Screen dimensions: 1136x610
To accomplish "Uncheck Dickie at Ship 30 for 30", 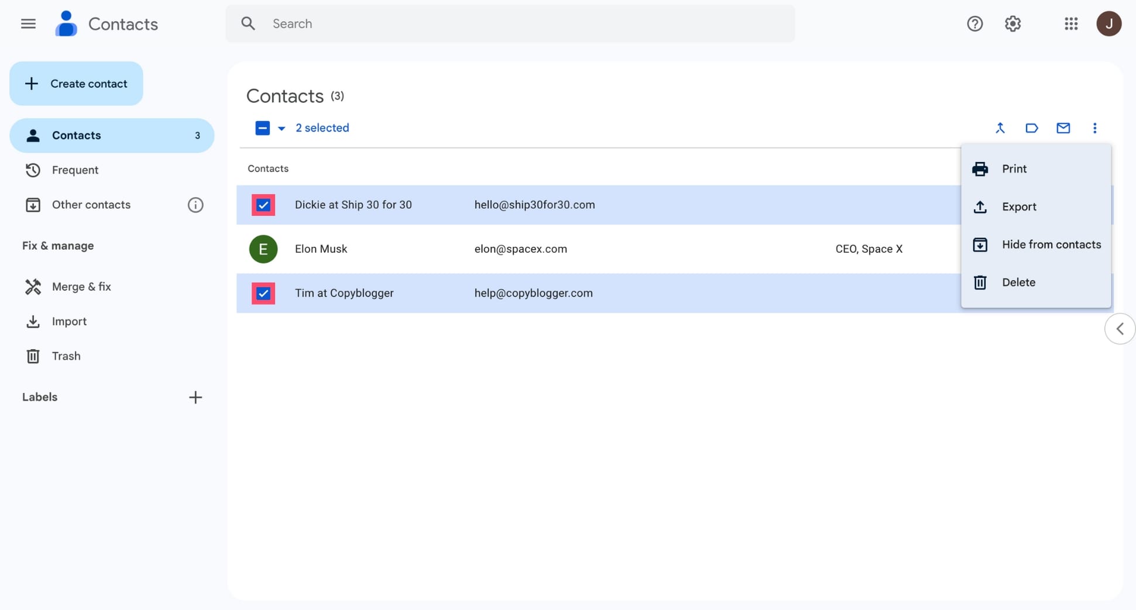I will (x=263, y=205).
